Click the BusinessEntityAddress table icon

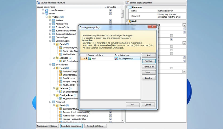[53, 31]
